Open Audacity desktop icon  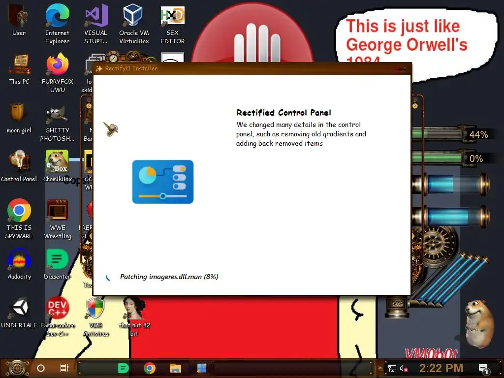[x=19, y=264]
